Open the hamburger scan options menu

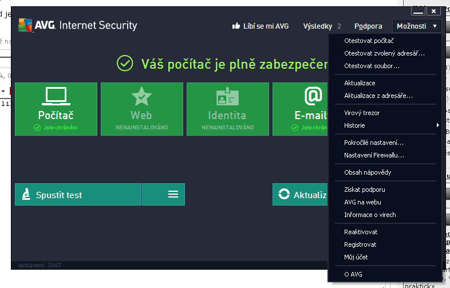point(173,194)
